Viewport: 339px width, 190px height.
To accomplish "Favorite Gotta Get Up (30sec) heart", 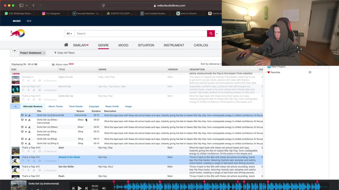I will [22, 127].
